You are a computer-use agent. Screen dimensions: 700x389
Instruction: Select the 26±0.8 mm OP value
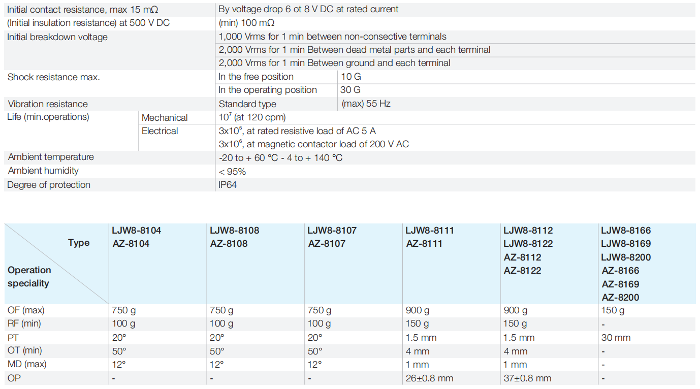[429, 378]
